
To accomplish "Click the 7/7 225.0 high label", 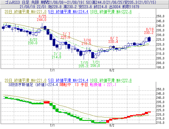I will 65,36.
